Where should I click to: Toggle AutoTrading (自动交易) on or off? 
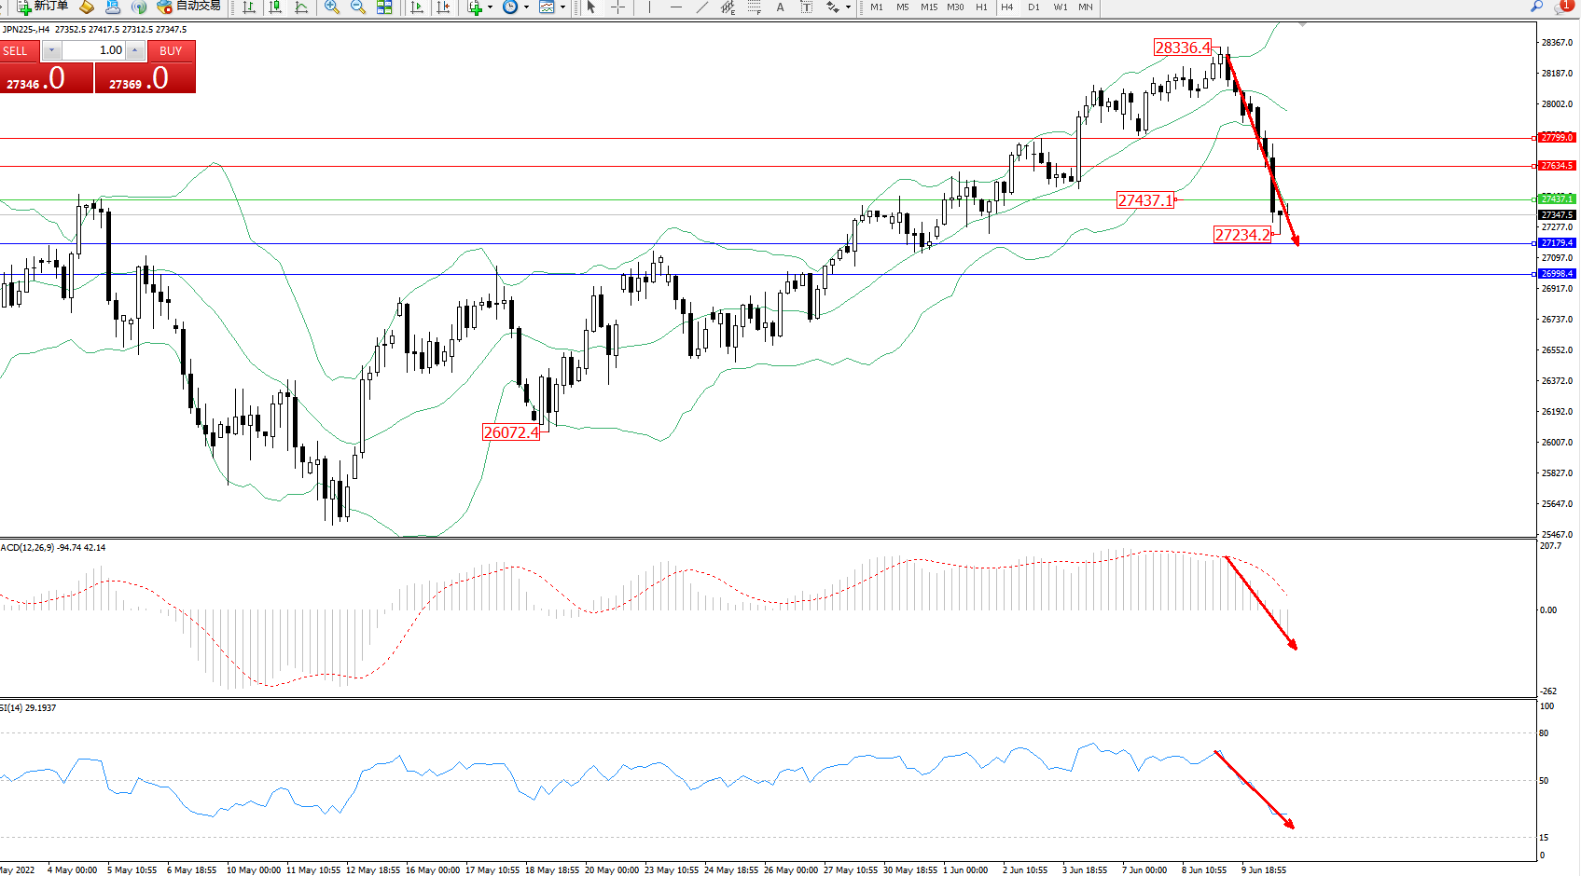click(x=189, y=7)
